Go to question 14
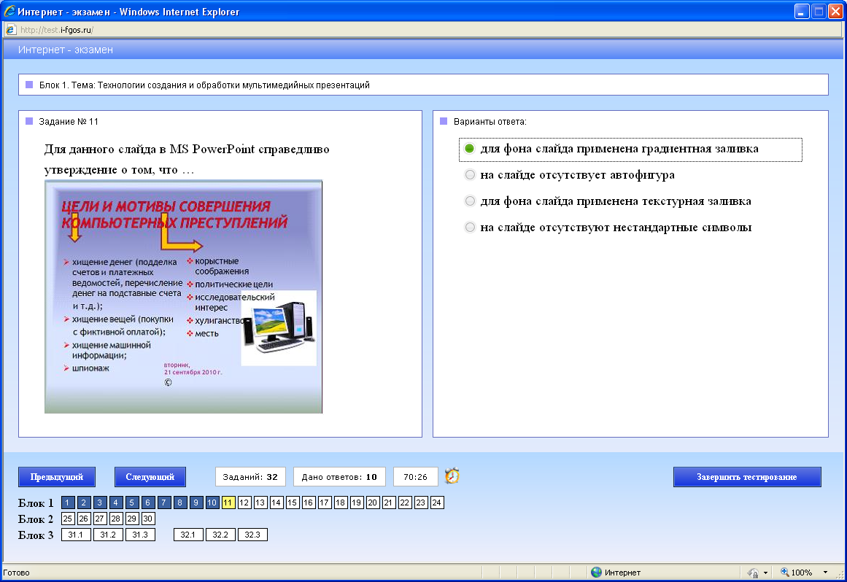 click(276, 503)
